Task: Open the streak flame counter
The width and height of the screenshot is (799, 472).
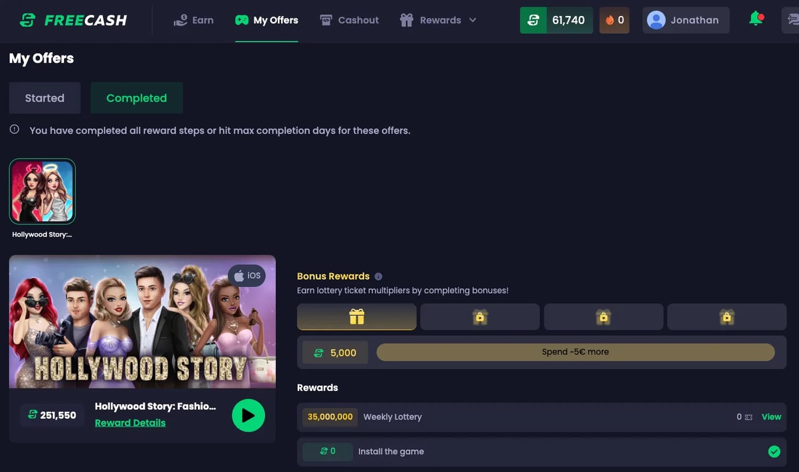Action: [614, 20]
